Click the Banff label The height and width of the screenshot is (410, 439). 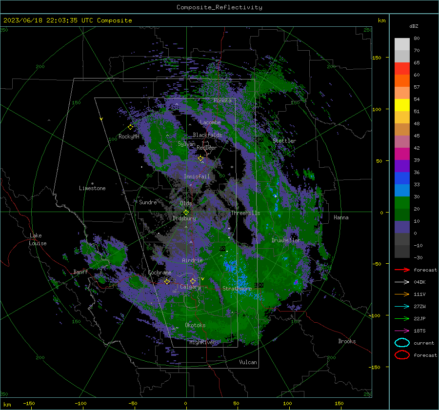pyautogui.click(x=80, y=272)
